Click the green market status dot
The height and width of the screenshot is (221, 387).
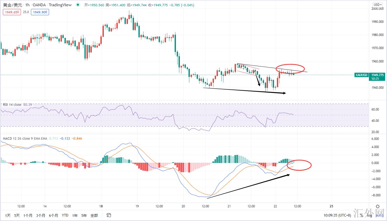pos(77,5)
